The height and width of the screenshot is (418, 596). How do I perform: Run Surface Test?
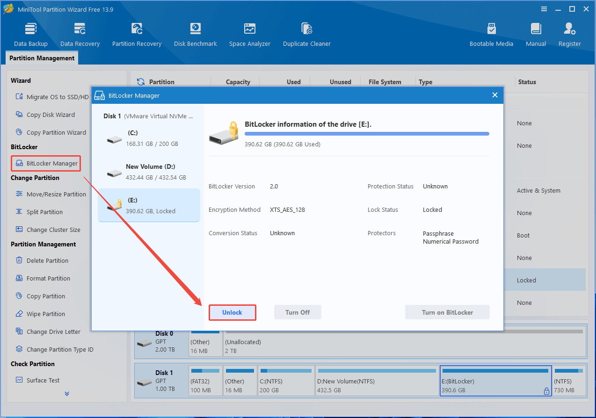click(x=37, y=380)
